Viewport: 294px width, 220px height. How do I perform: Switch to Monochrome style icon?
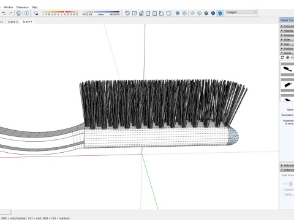click(x=220, y=13)
